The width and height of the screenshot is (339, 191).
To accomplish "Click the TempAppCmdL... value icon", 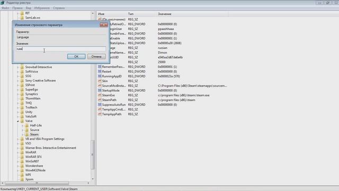I will [x=100, y=109].
